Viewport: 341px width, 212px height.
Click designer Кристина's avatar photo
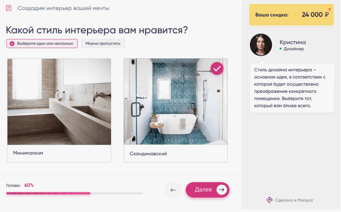(261, 45)
